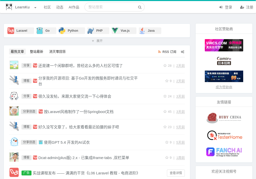256x179 pixels.
Task: Click the search magnifier icon
Action: click(x=140, y=7)
